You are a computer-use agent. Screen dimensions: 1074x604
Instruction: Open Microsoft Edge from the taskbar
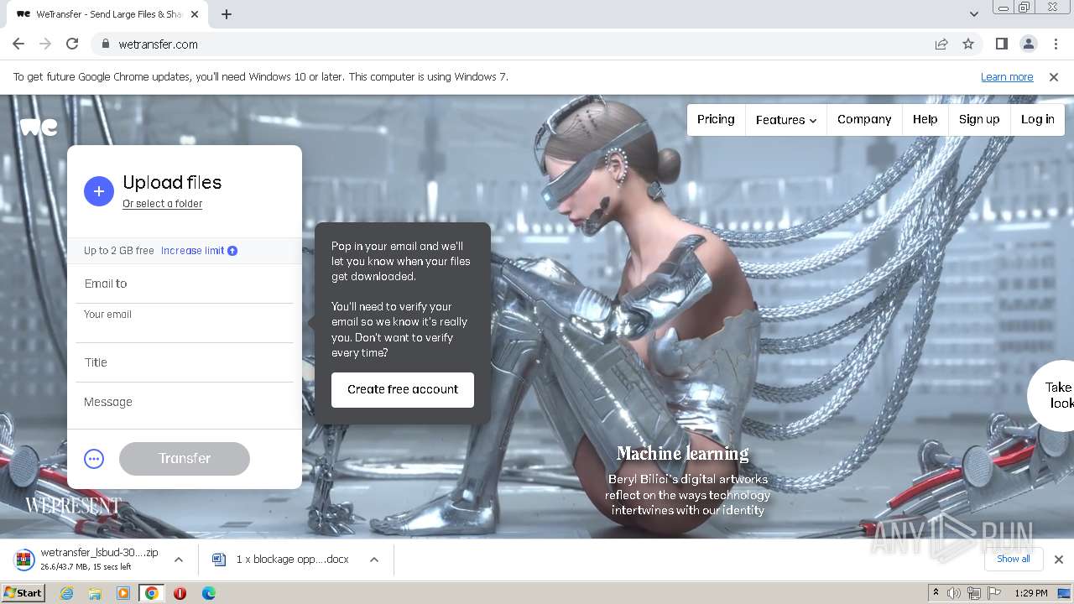[208, 593]
